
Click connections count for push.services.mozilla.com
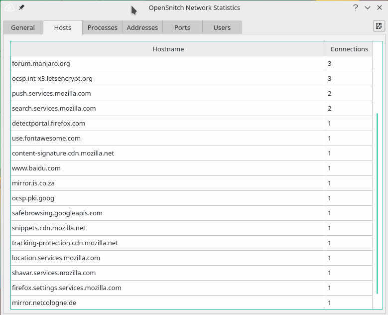[x=330, y=94]
